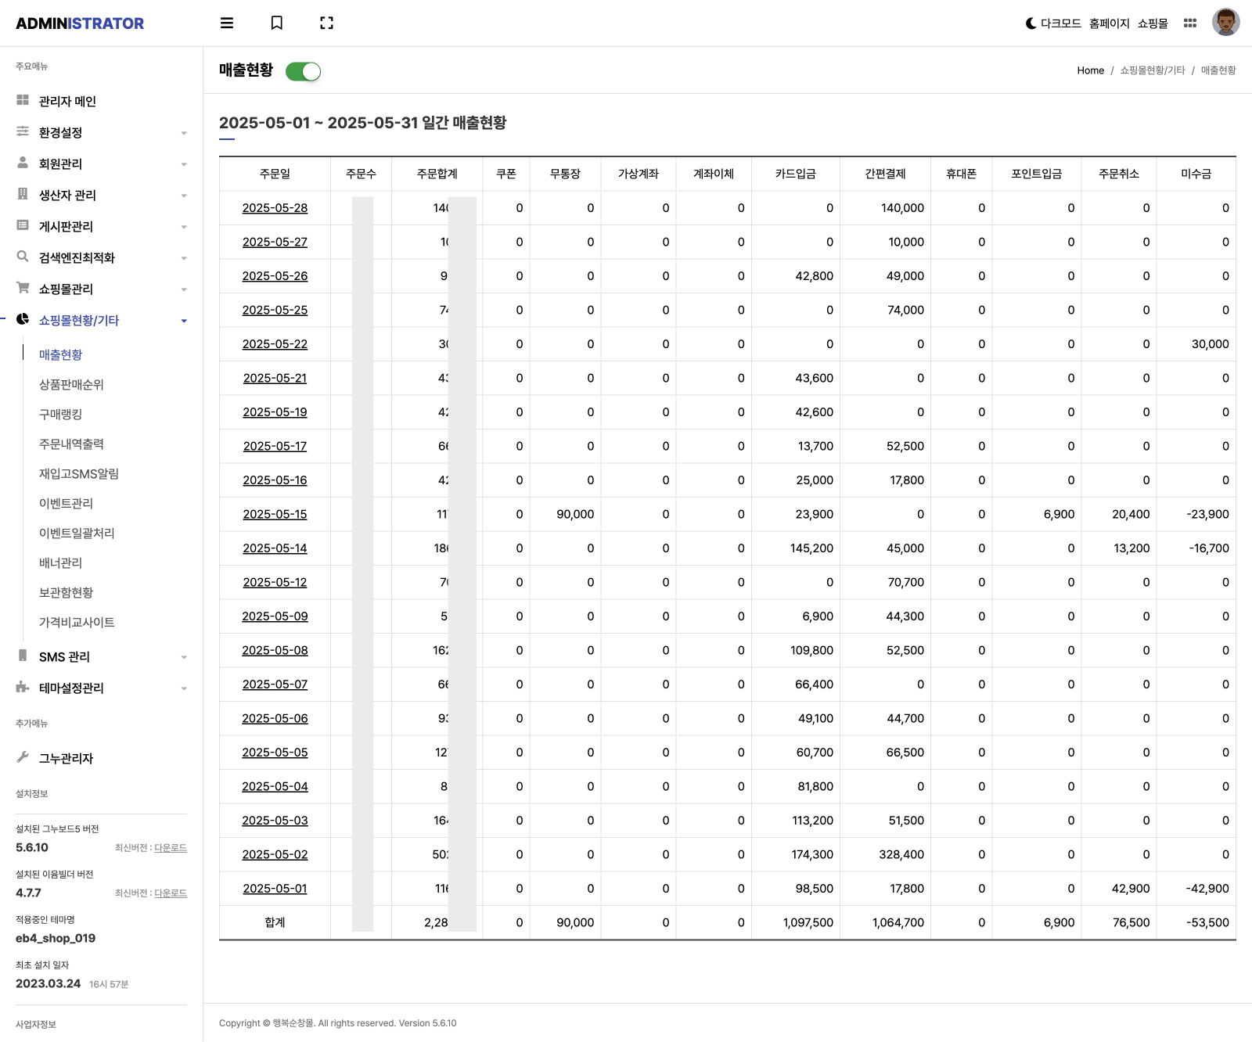Open the 2025-05-28 order date link
This screenshot has width=1252, height=1042.
point(275,208)
